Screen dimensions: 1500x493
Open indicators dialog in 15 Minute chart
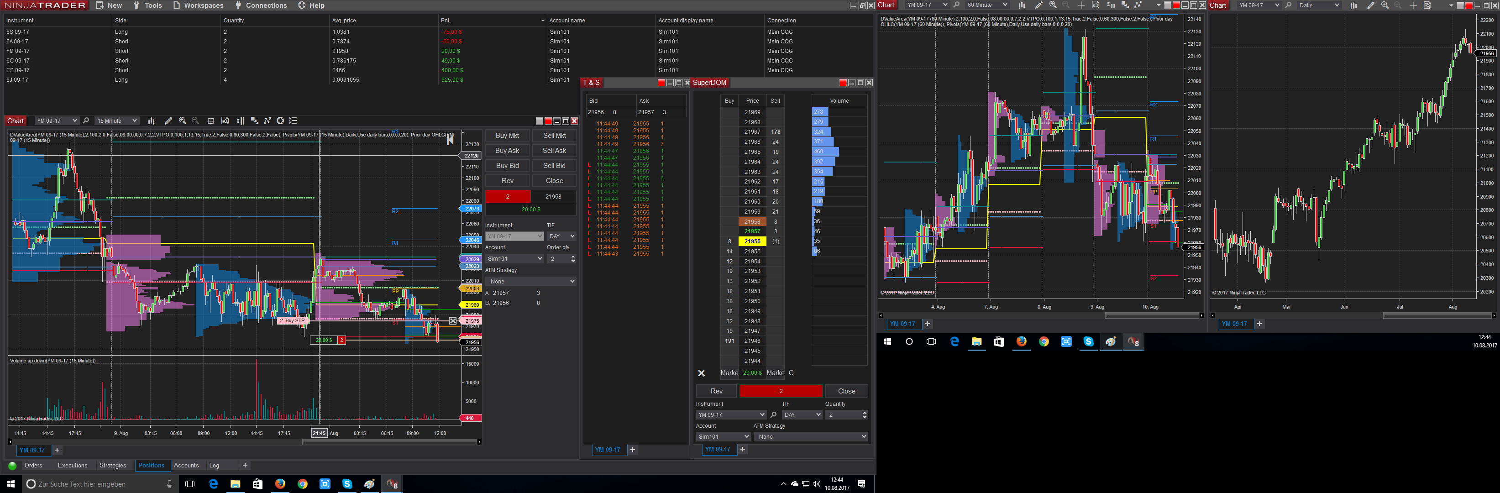tap(254, 121)
